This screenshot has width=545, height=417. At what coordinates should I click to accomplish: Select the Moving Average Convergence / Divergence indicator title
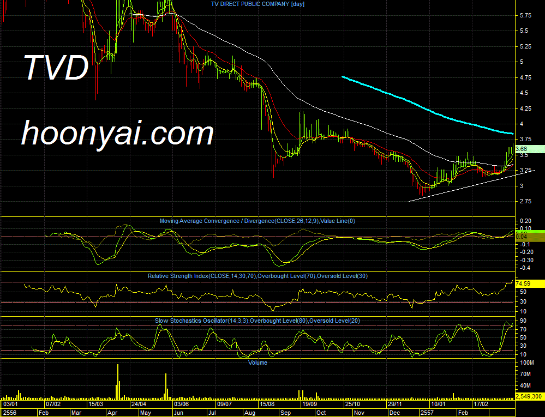coord(257,221)
